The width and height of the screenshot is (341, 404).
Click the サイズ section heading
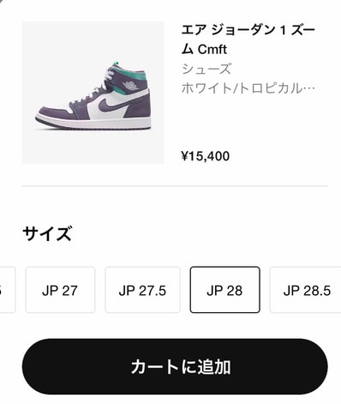pos(47,233)
